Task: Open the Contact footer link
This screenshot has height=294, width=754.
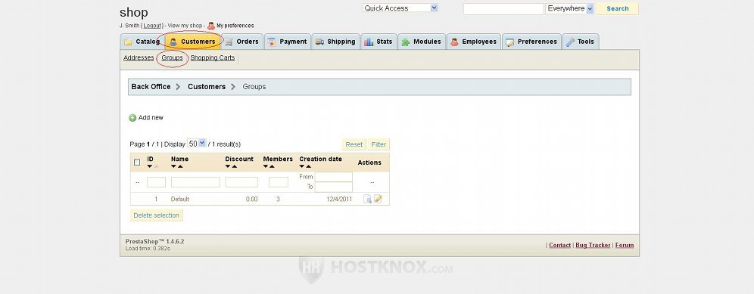Action: (559, 245)
